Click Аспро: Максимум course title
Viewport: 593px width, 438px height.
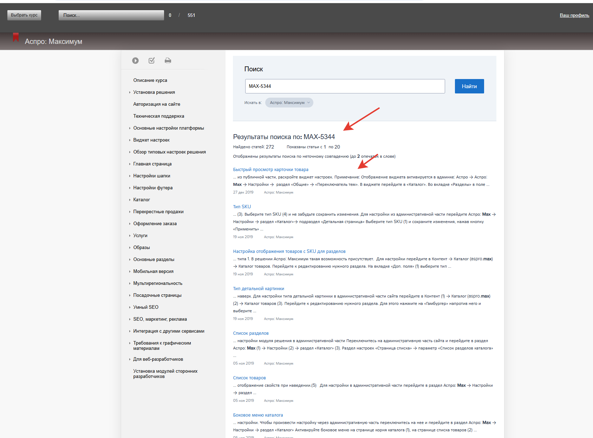tap(53, 41)
